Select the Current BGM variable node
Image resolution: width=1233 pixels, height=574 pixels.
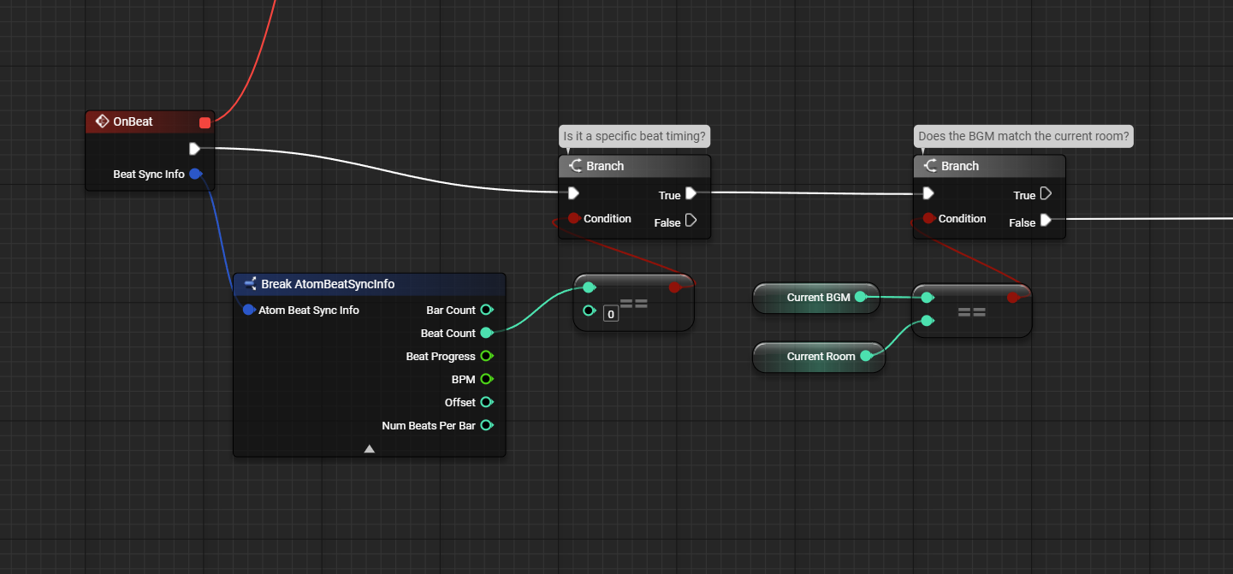point(816,298)
